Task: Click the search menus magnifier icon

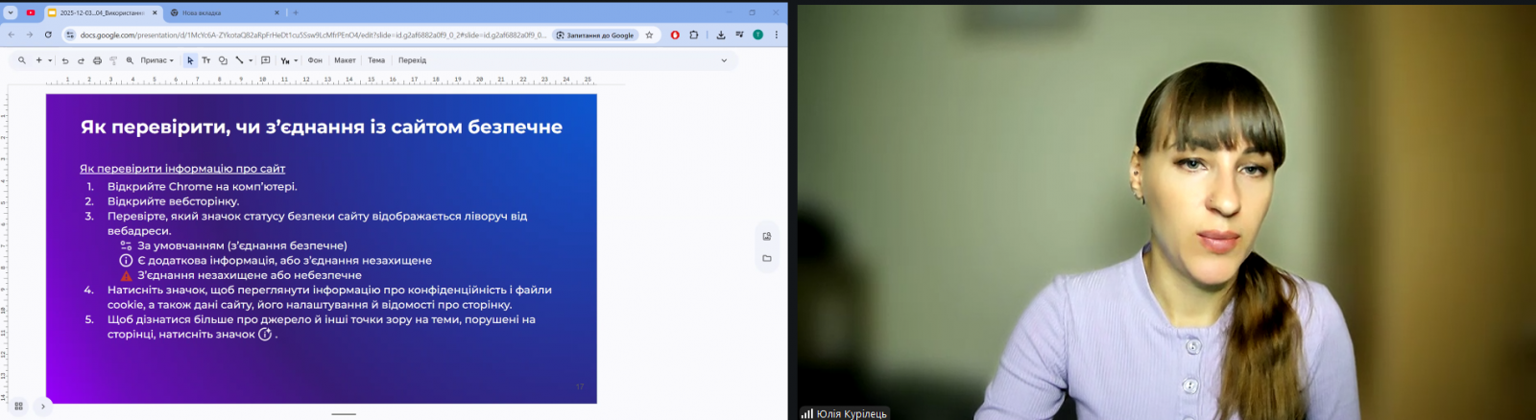Action: point(21,60)
